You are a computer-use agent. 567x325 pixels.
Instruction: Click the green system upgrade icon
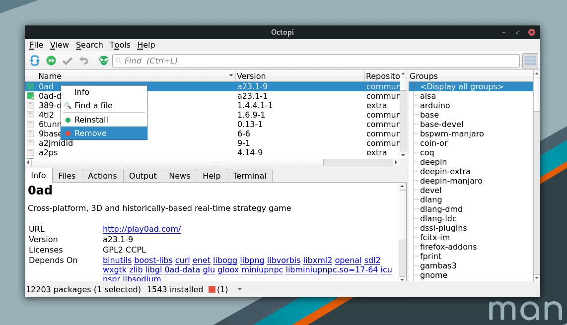(51, 61)
